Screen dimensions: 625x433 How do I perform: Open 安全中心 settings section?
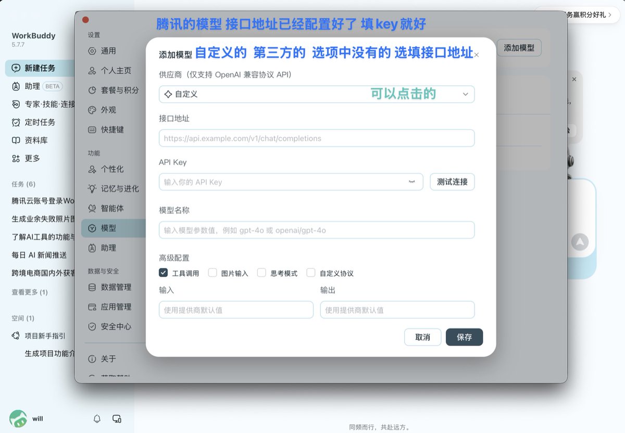tap(111, 326)
